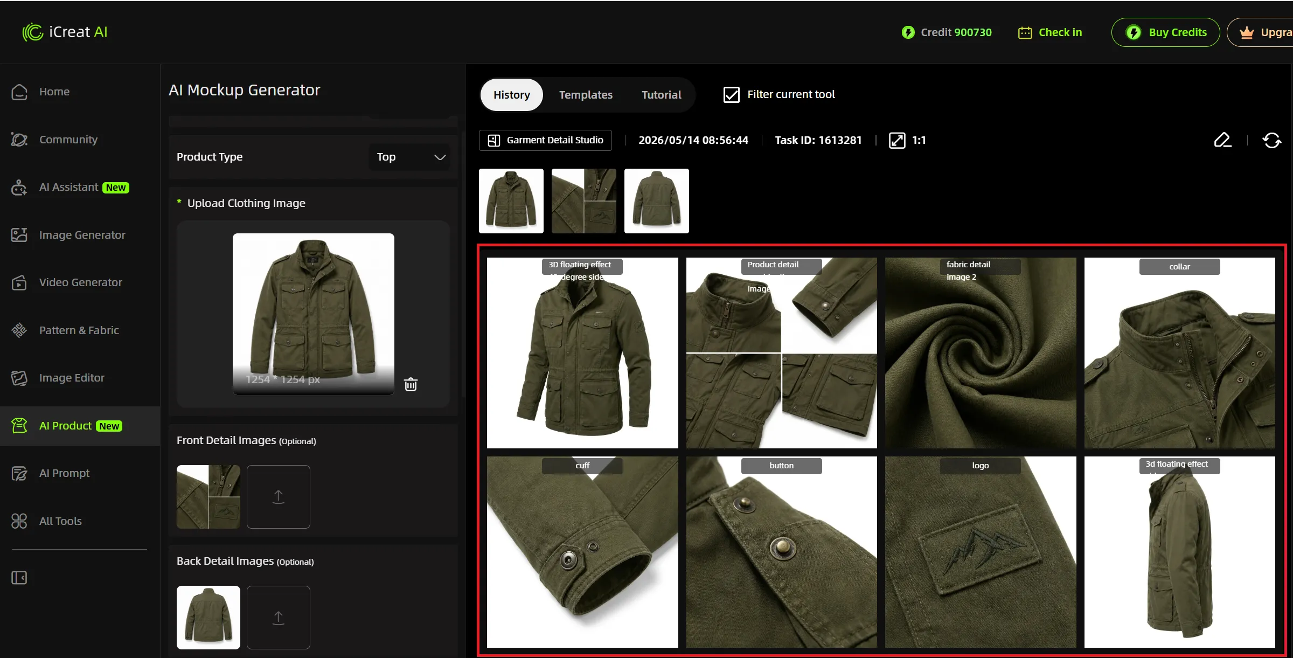Toggle the Filter current tool checkbox
The width and height of the screenshot is (1293, 658).
coord(731,95)
